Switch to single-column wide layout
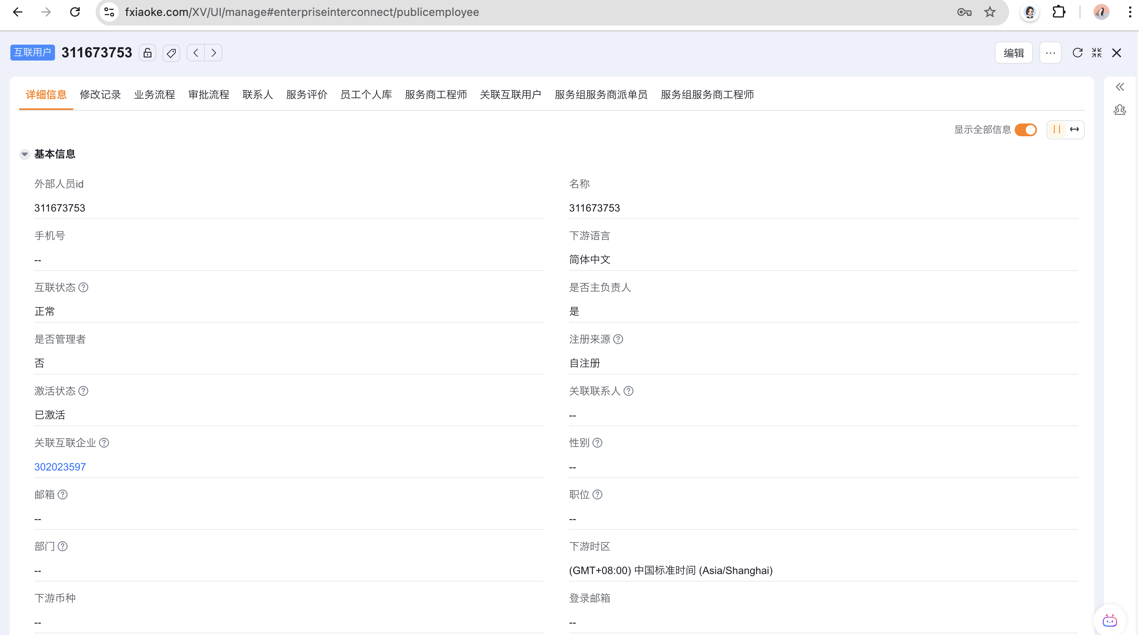The width and height of the screenshot is (1139, 635). click(1074, 129)
